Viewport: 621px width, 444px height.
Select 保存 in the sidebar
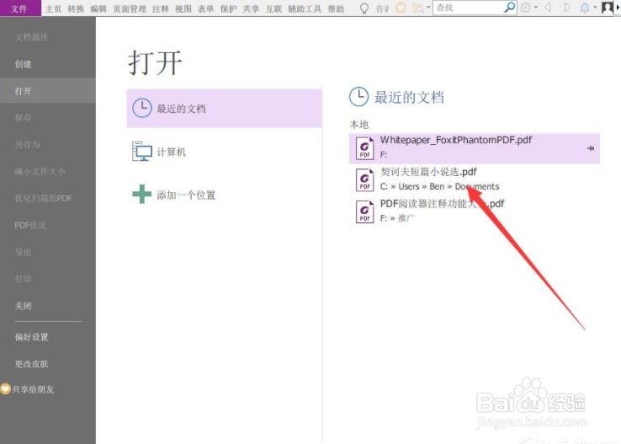pyautogui.click(x=48, y=118)
